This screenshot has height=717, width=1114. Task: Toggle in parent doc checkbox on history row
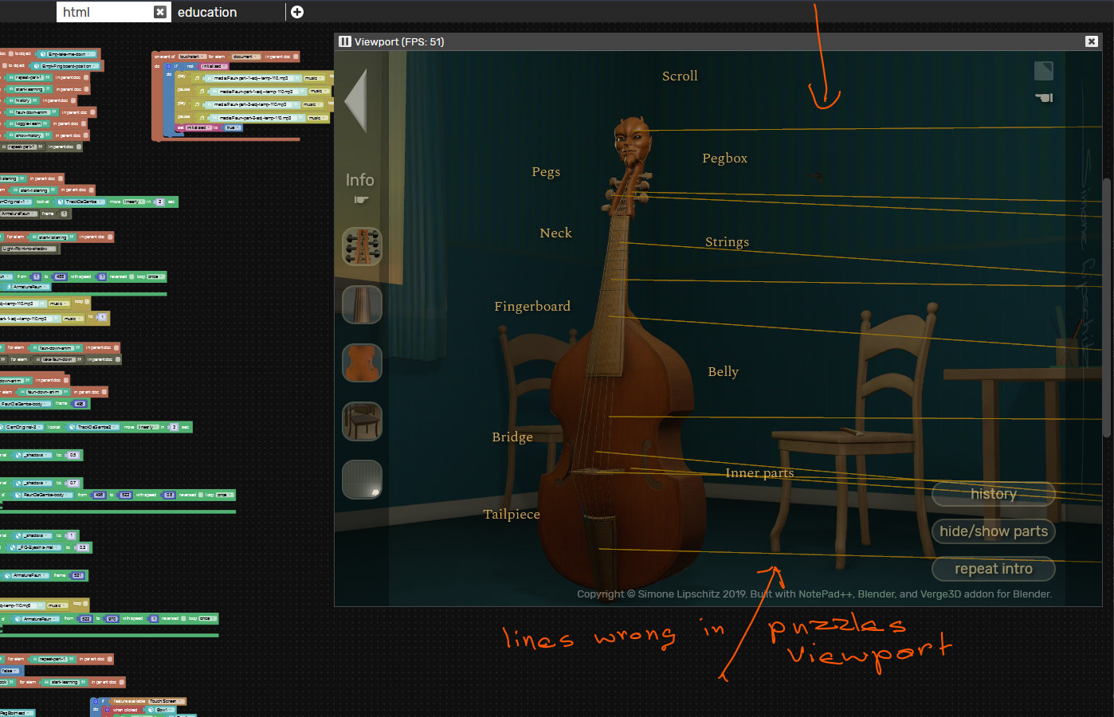(x=73, y=100)
